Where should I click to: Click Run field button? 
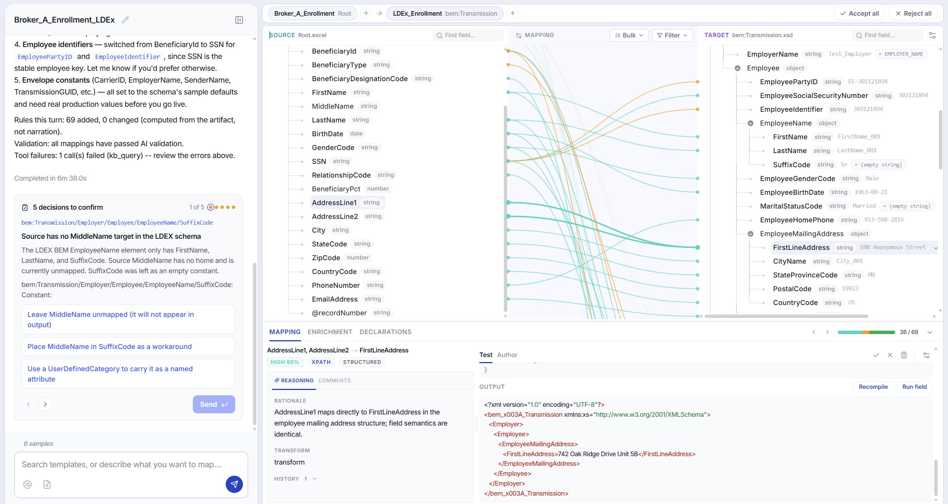tap(914, 387)
